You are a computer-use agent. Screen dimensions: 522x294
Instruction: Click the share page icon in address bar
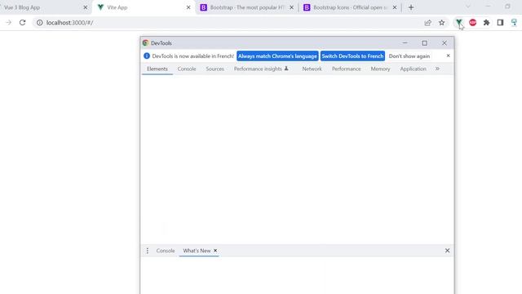coord(427,23)
